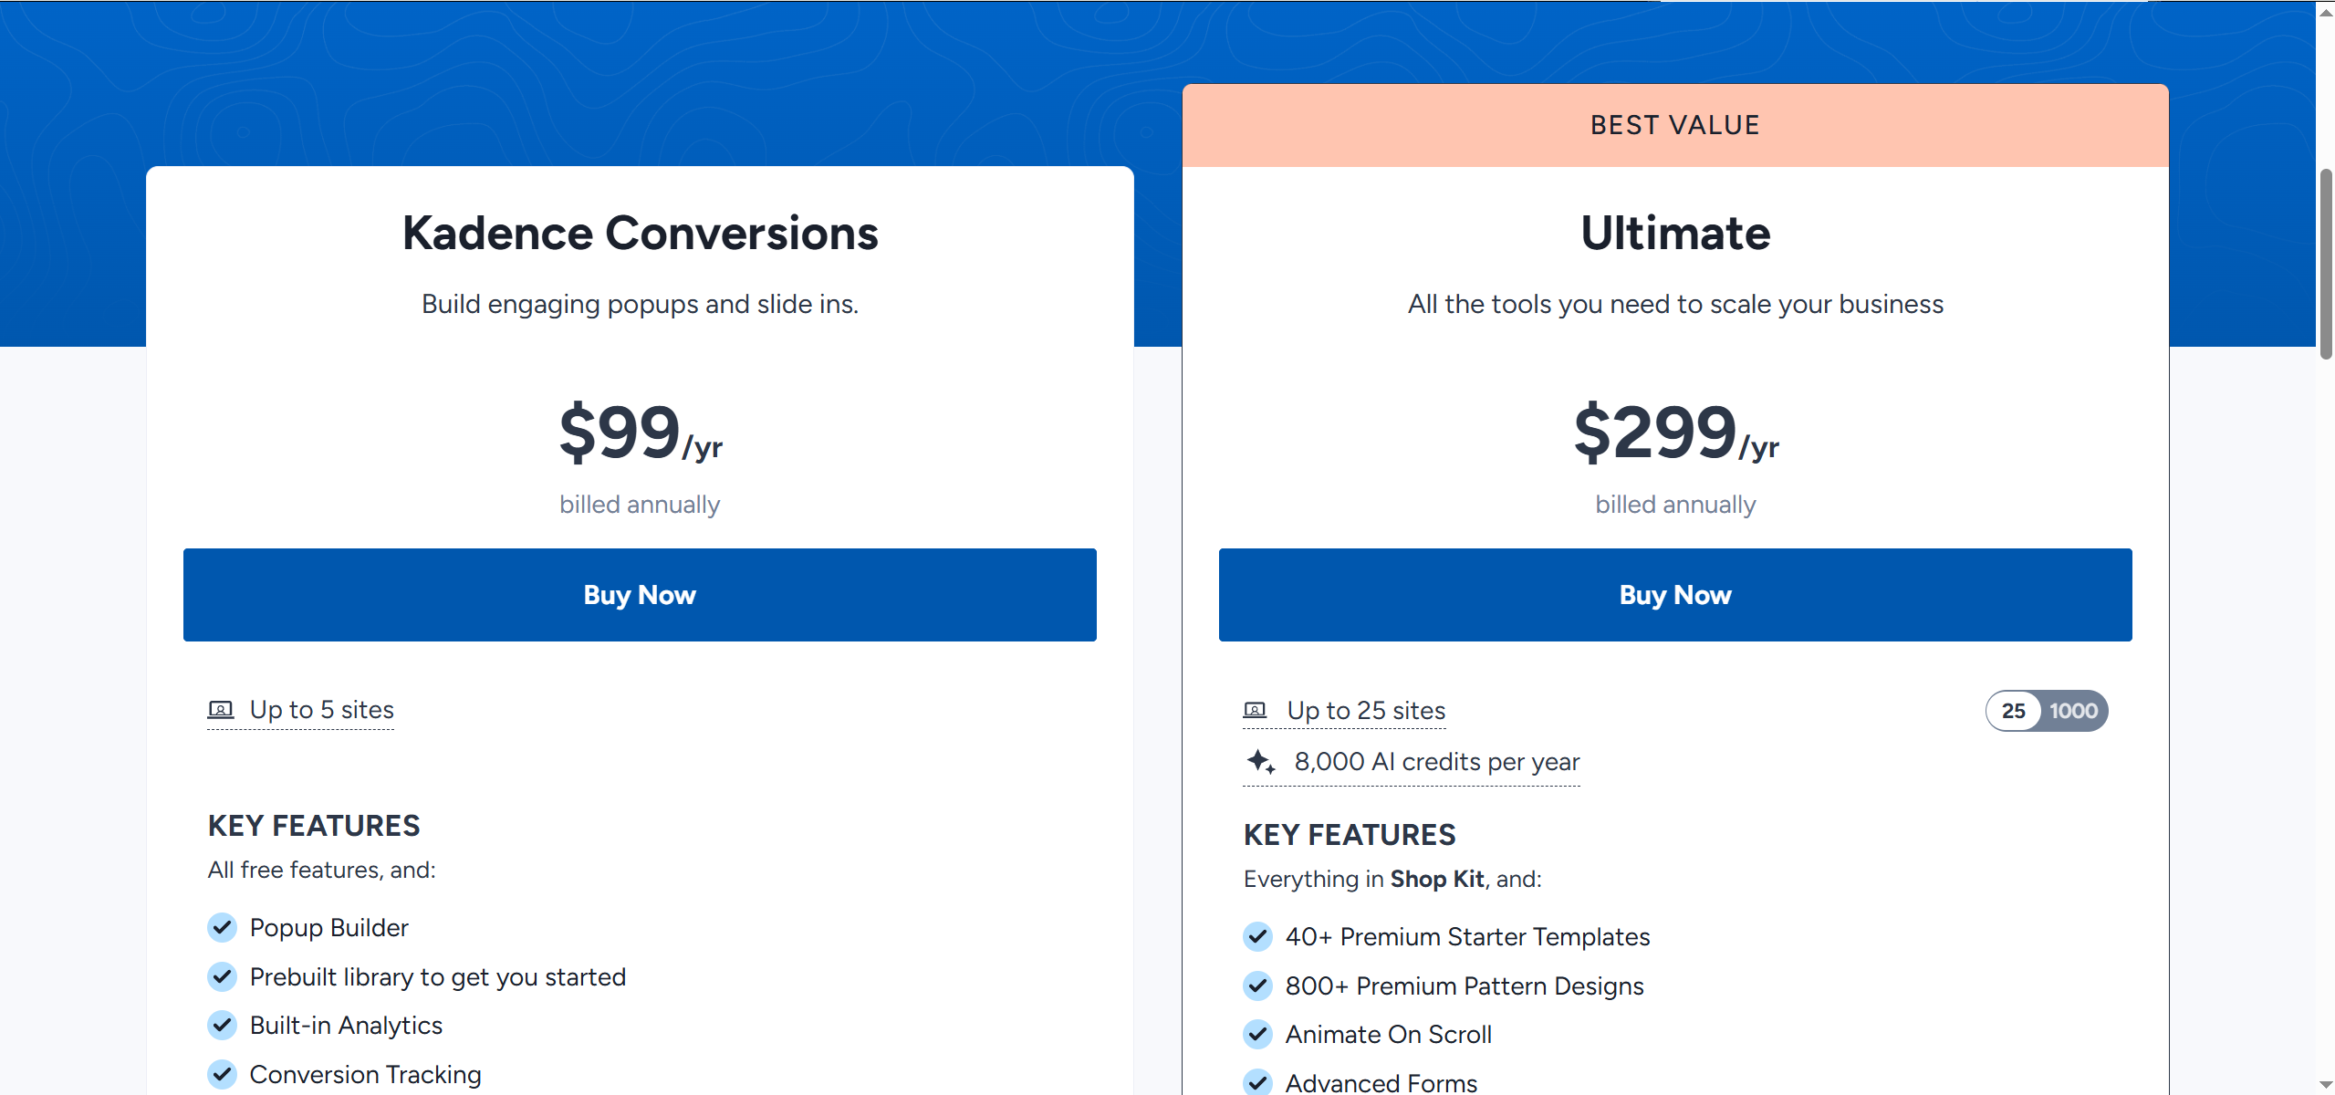Viewport: 2335px width, 1095px height.
Task: Select the 25 sites toggle option
Action: (2014, 711)
